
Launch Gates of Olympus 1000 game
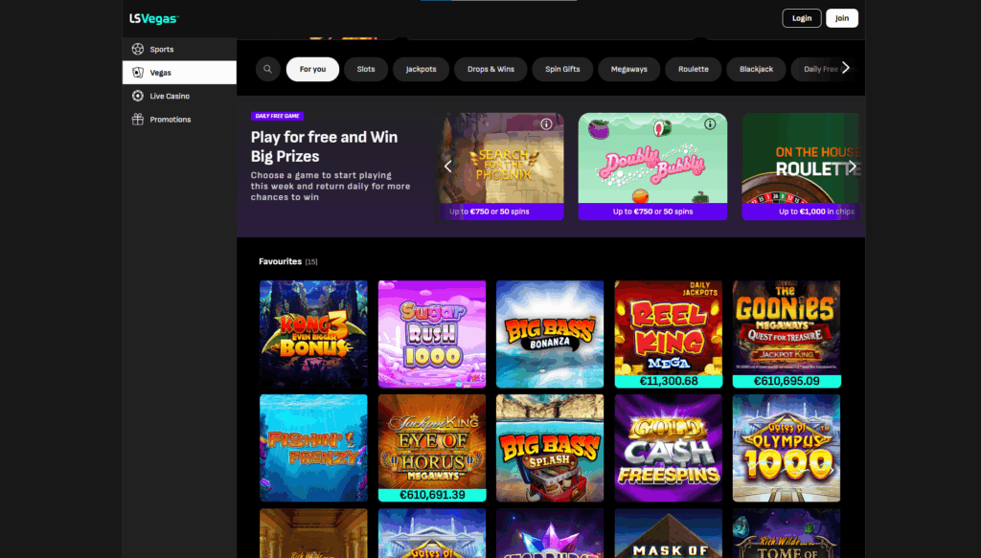pyautogui.click(x=787, y=447)
